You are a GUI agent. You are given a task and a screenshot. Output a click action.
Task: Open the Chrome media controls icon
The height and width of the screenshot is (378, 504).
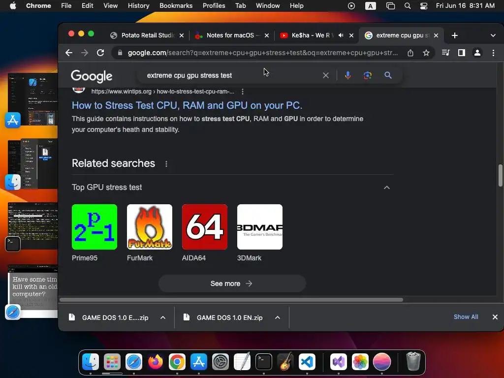(445, 53)
